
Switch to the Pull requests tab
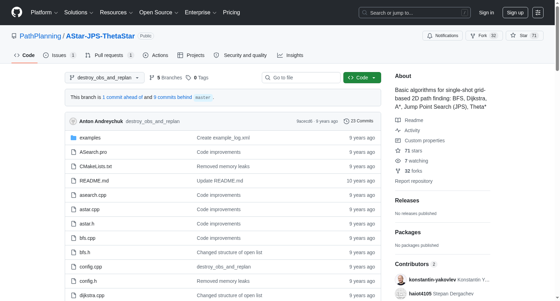(110, 55)
